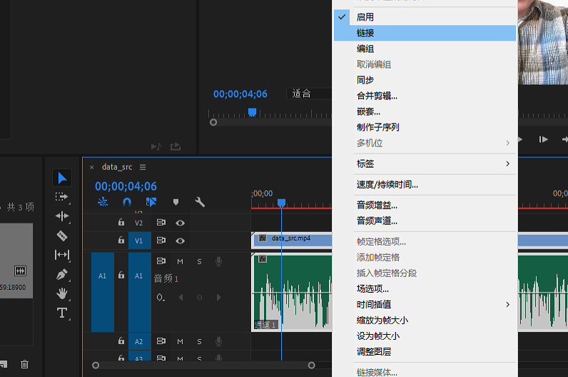The image size is (568, 377).
Task: Enable A2 voice-over record microphone
Action: [218, 341]
